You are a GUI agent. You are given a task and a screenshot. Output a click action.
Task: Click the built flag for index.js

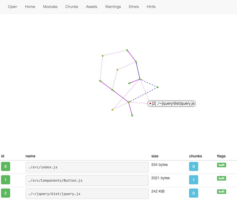click(x=221, y=165)
